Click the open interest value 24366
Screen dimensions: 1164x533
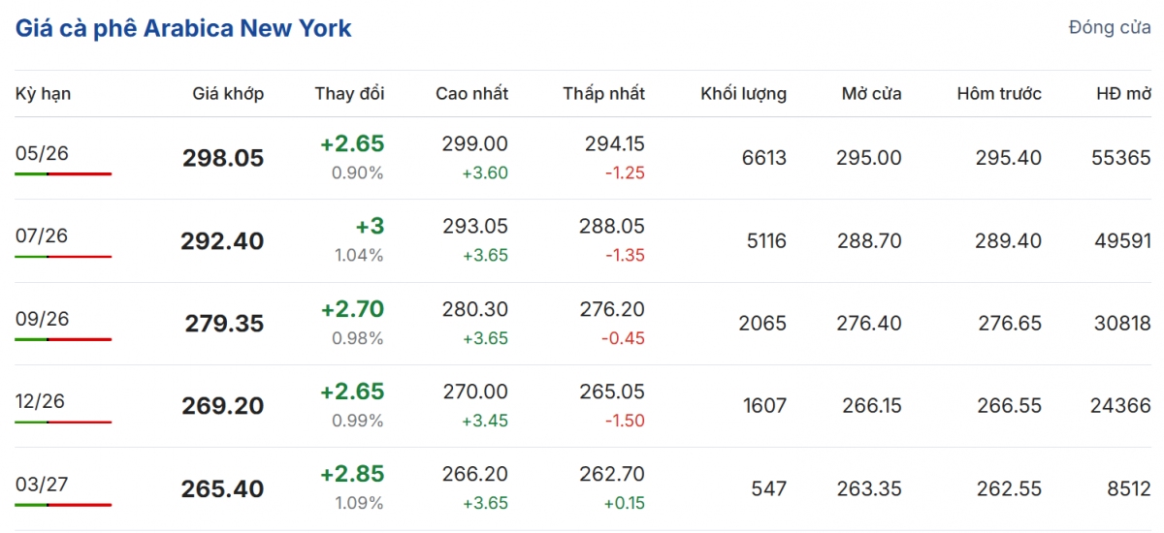pyautogui.click(x=1118, y=406)
